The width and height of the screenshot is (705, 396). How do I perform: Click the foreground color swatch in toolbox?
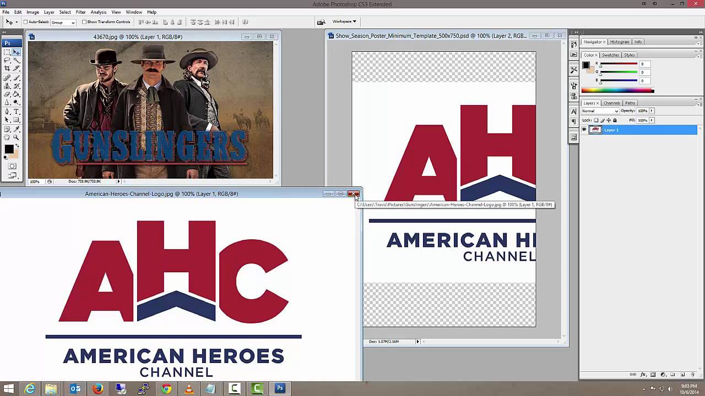point(9,150)
